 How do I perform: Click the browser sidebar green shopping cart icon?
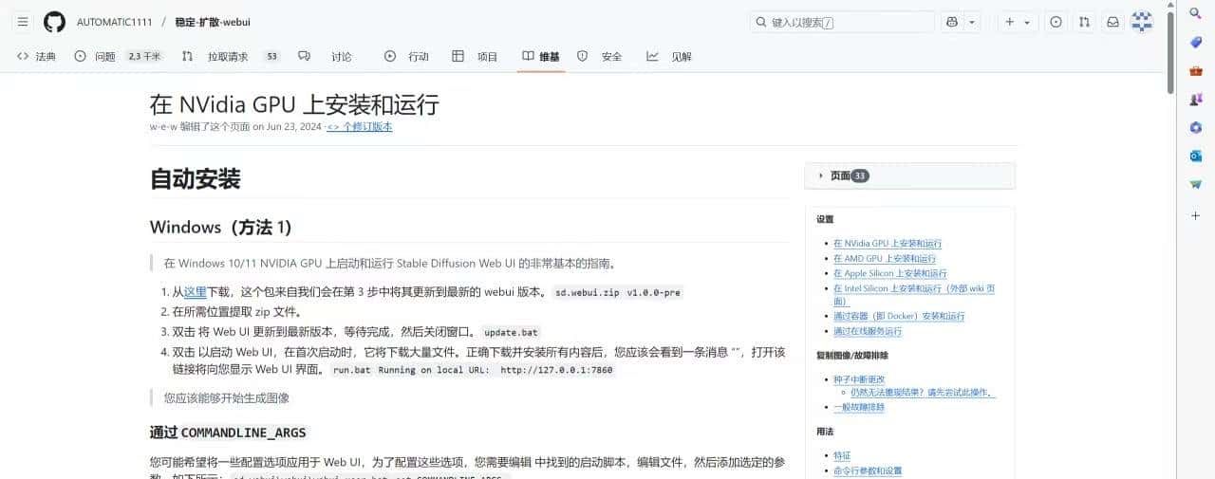[x=1196, y=184]
